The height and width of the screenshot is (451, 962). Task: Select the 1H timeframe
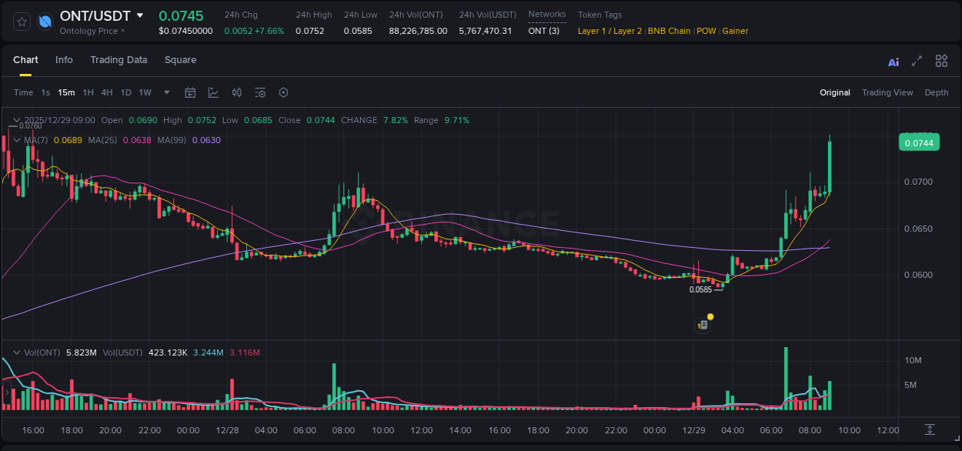point(87,92)
